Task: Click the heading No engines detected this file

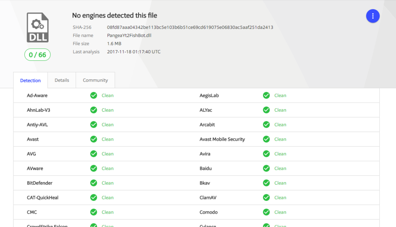Action: point(114,15)
